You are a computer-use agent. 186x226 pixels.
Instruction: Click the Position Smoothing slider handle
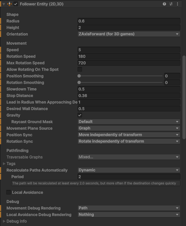[x=79, y=76]
